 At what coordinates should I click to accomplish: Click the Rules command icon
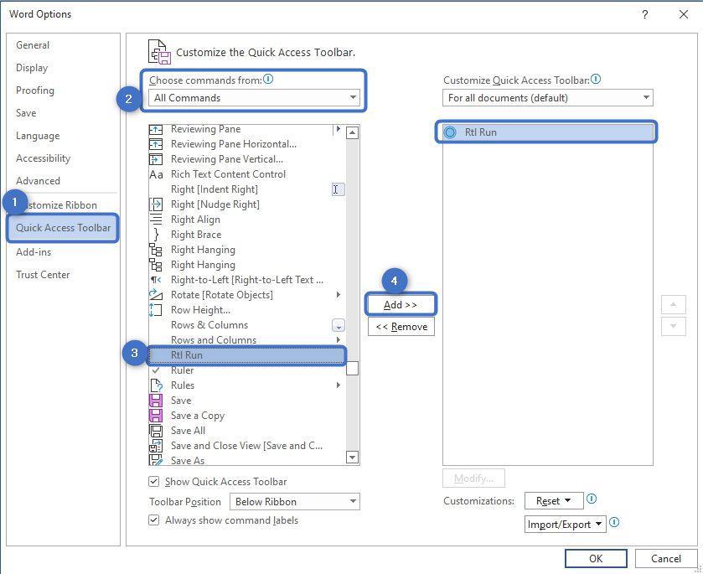(x=156, y=385)
